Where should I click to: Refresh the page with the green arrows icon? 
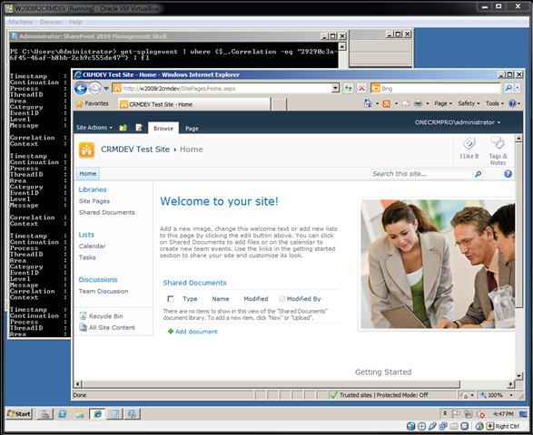348,89
